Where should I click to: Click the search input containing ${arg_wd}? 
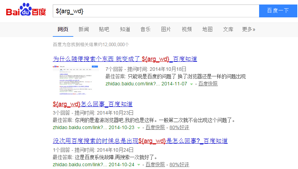pos(156,11)
